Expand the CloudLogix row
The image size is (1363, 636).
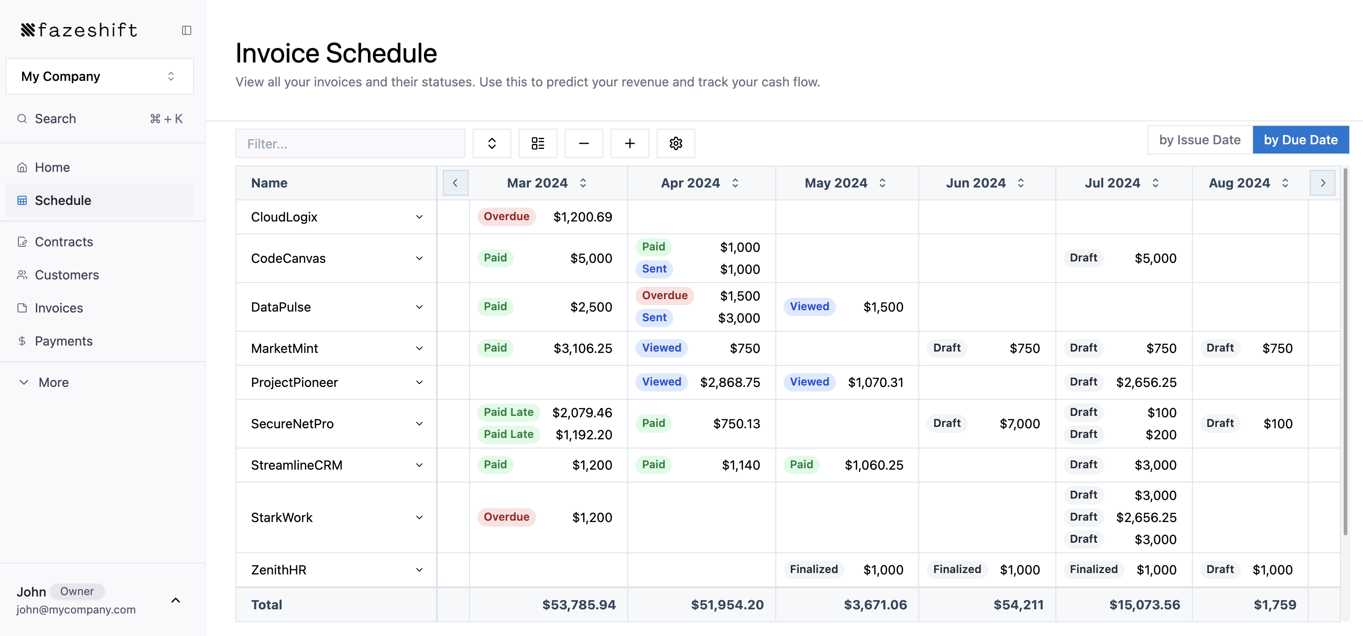point(419,217)
